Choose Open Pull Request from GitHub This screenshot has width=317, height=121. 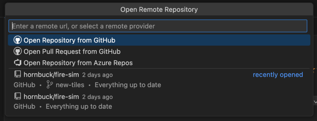[x=159, y=51]
